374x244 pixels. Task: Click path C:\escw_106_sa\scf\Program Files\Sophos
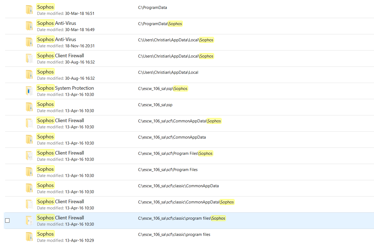tap(175, 153)
